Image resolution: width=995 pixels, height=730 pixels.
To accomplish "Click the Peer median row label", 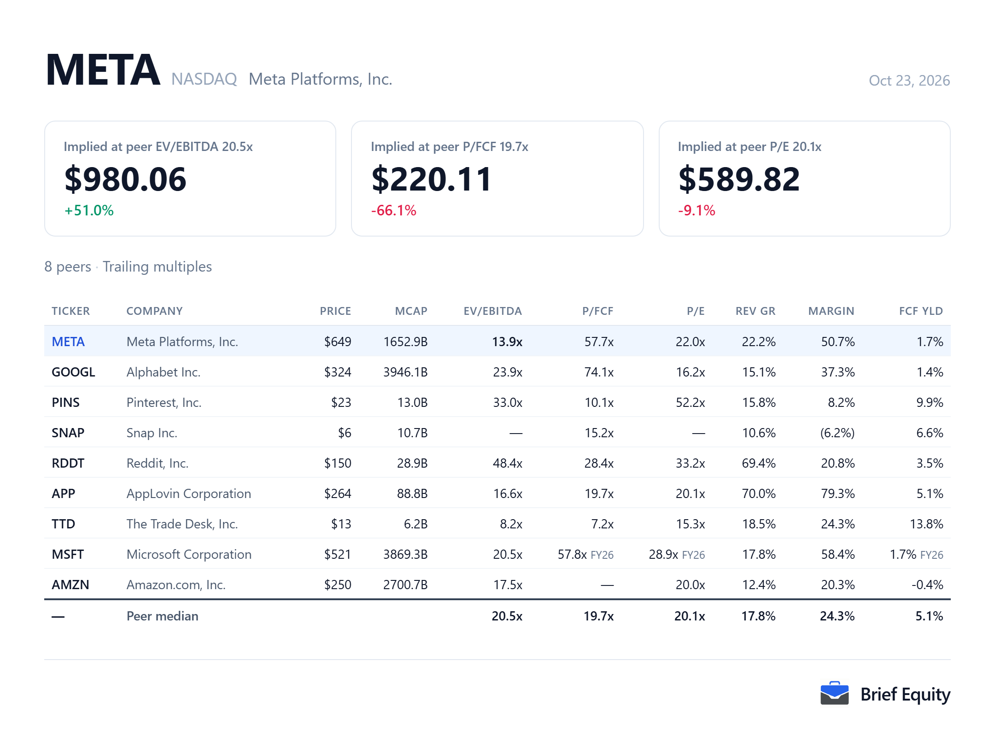I will pos(163,616).
